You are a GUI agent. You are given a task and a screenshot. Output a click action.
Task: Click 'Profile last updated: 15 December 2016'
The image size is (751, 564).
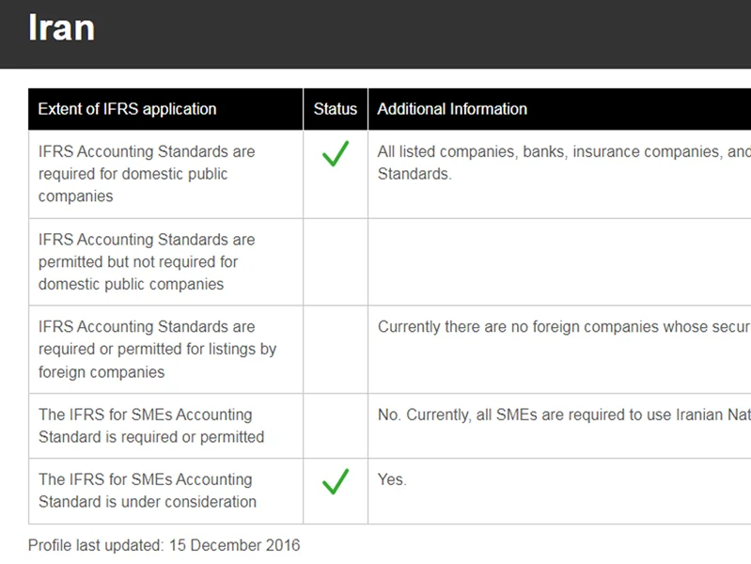164,545
